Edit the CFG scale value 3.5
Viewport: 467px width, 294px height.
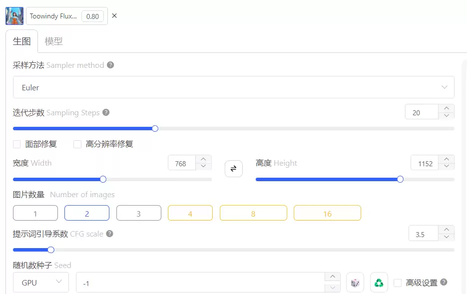click(423, 234)
